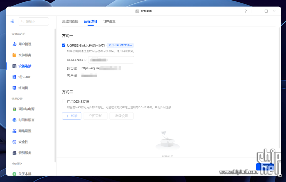Open the 终端机 terminal settings
This screenshot has width=286, height=182.
pos(20,88)
